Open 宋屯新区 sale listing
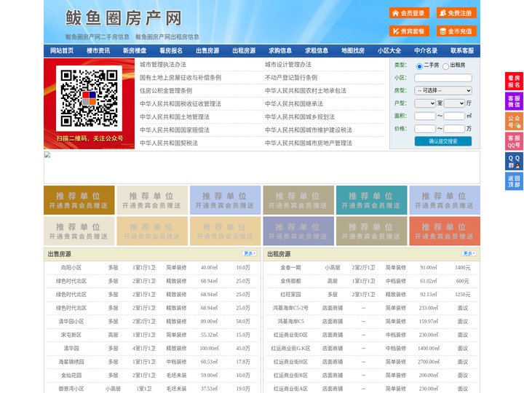Screen dimensions: 524x393 [71, 335]
